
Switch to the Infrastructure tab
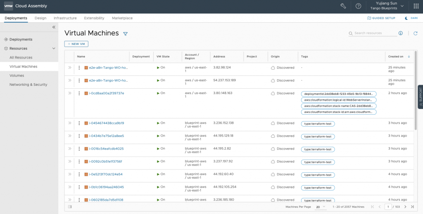[65, 18]
